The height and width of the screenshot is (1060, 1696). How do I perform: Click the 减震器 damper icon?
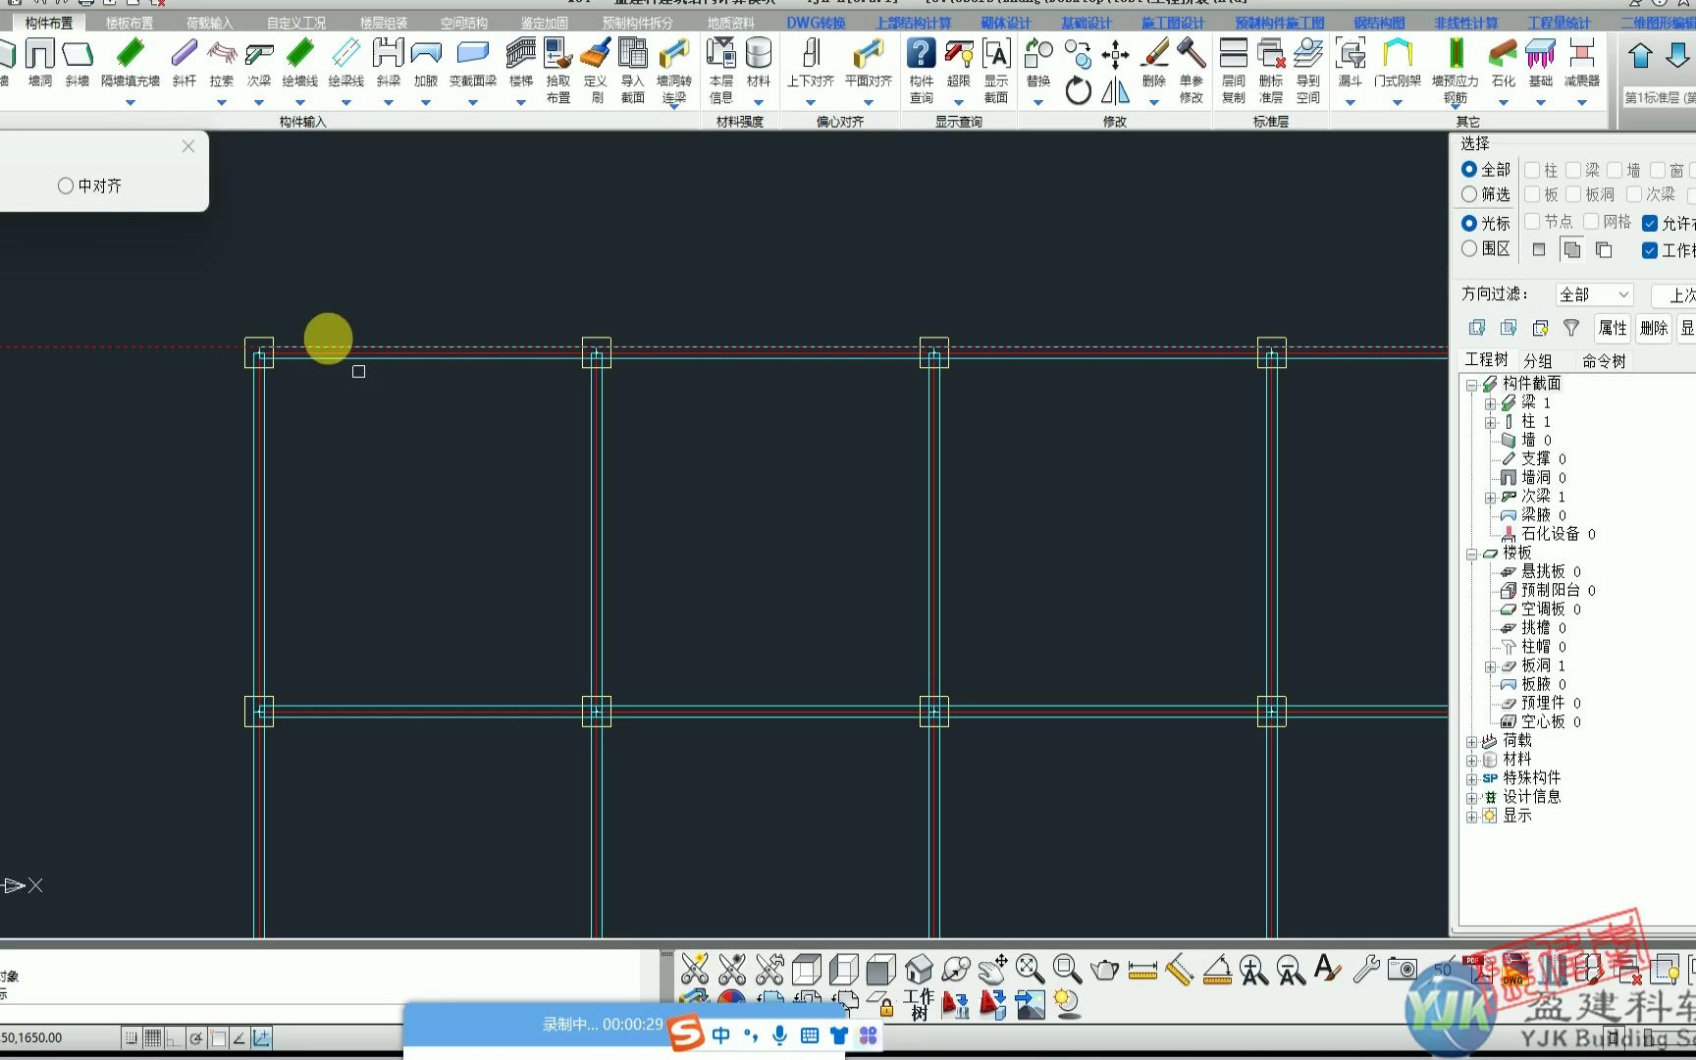[1582, 62]
